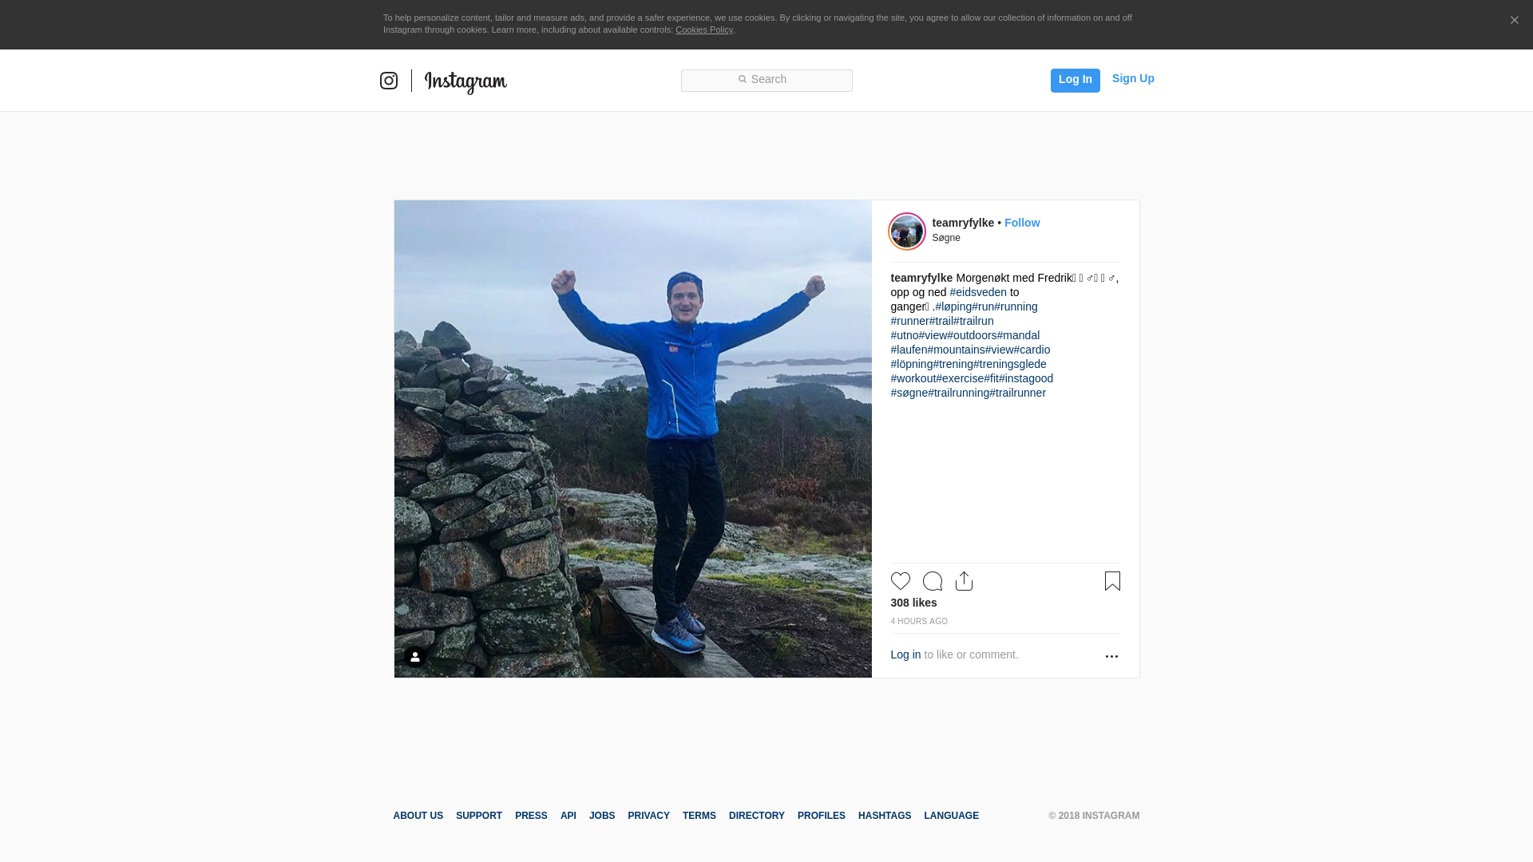The image size is (1533, 862).
Task: Click the Sign Up link
Action: tap(1132, 78)
